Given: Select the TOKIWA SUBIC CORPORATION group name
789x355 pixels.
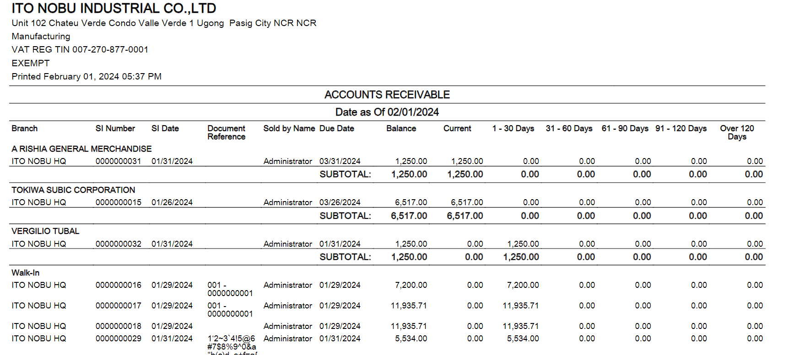Looking at the screenshot, I should 73,190.
